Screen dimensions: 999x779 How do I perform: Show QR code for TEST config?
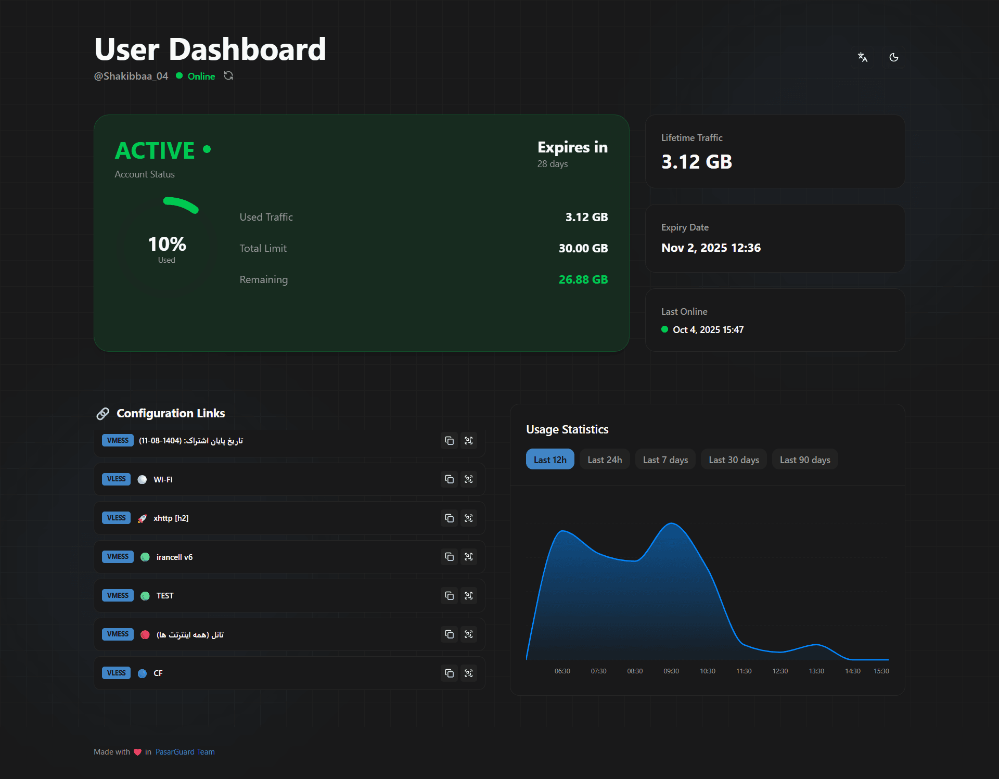point(468,596)
